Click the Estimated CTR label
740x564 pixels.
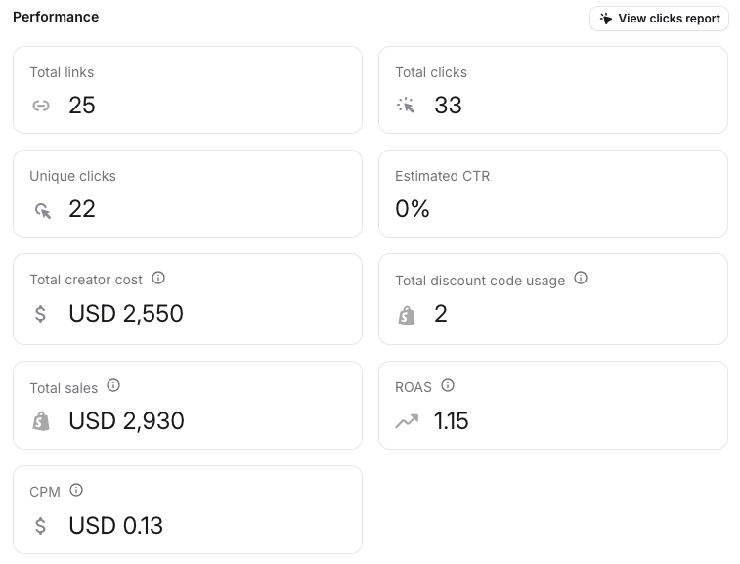pos(442,176)
